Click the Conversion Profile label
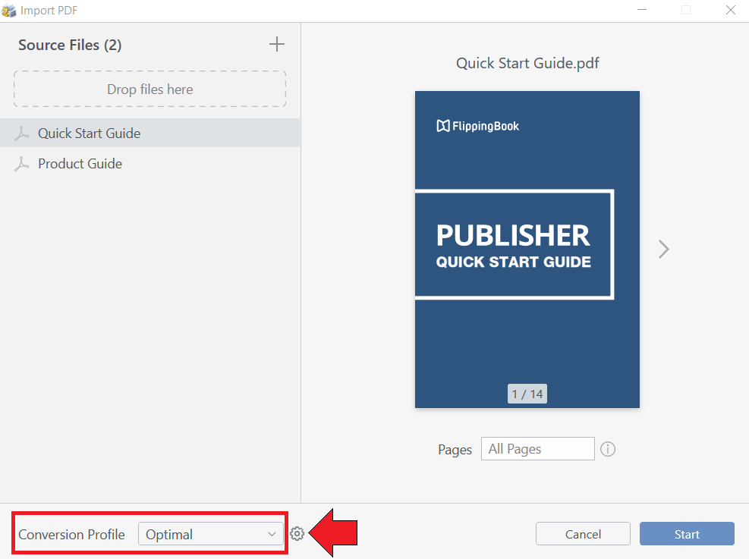This screenshot has width=749, height=559. [71, 535]
